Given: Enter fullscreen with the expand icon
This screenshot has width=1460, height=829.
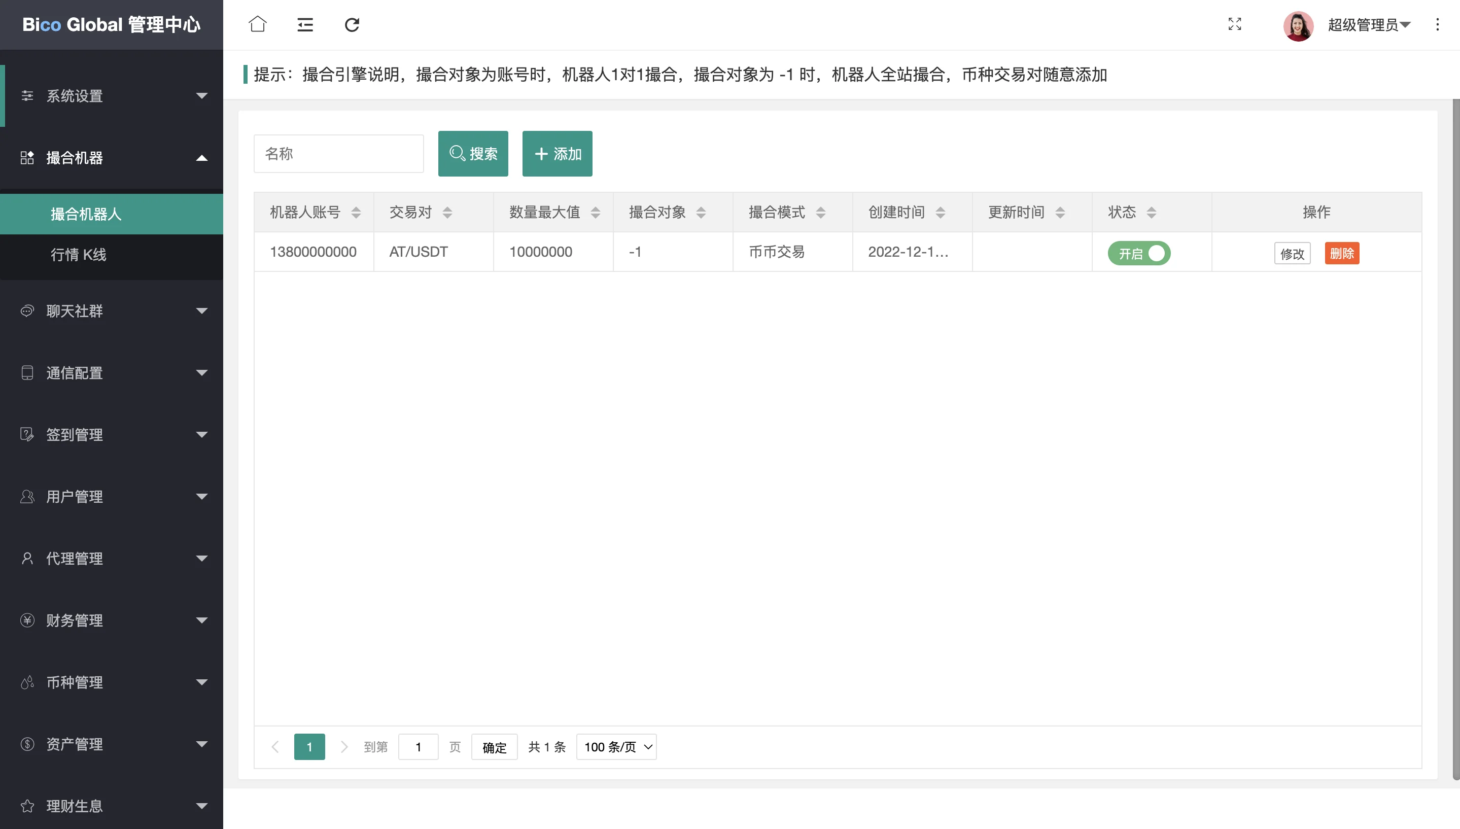Looking at the screenshot, I should click(x=1235, y=24).
